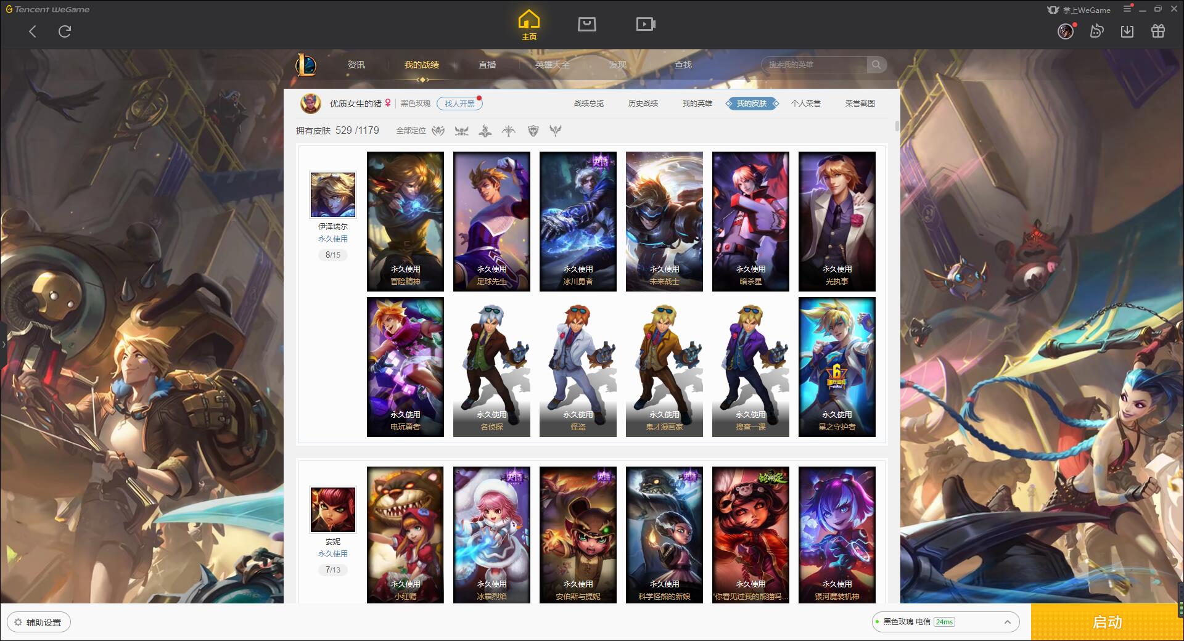1184x641 pixels.
Task: Open user avatar in top right
Action: click(1066, 31)
